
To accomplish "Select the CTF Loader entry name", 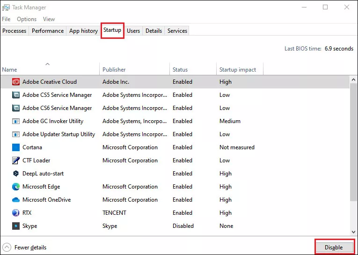I will 37,160.
